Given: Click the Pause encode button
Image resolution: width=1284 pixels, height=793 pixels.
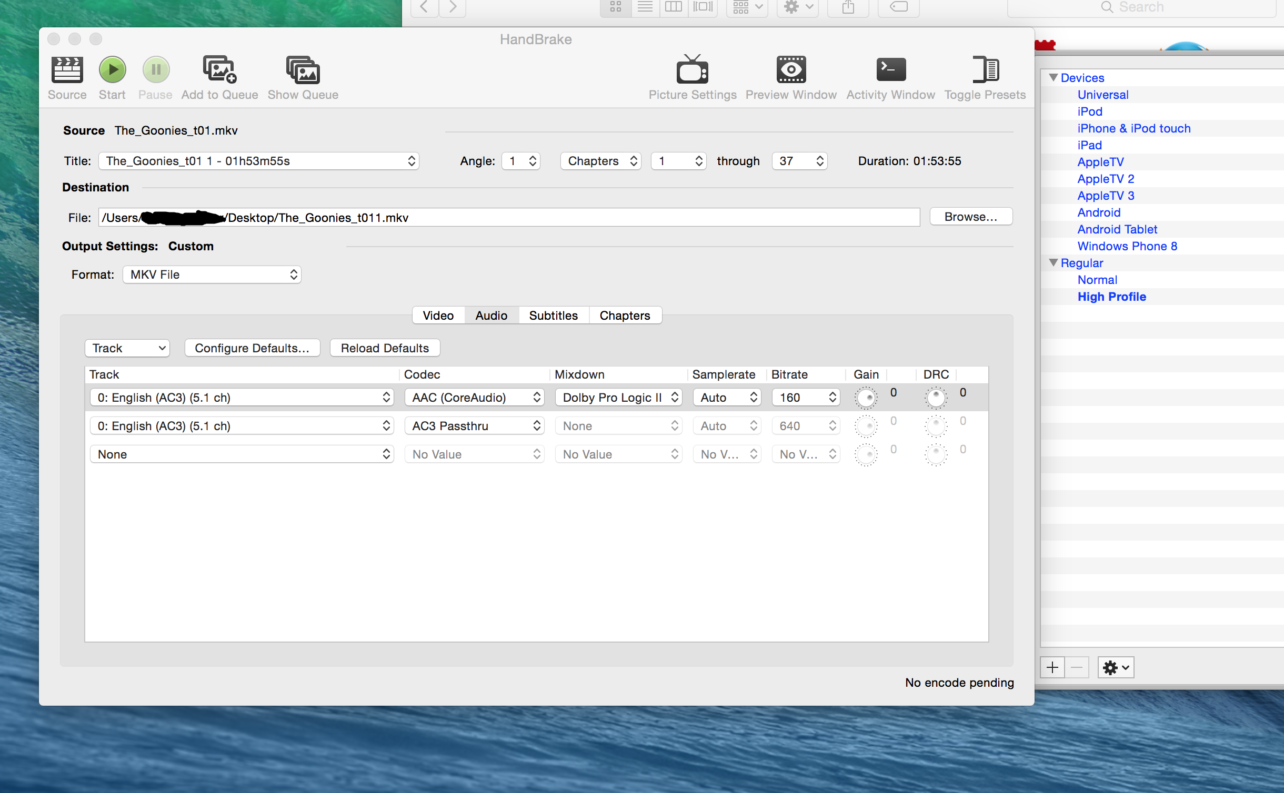Looking at the screenshot, I should [156, 70].
